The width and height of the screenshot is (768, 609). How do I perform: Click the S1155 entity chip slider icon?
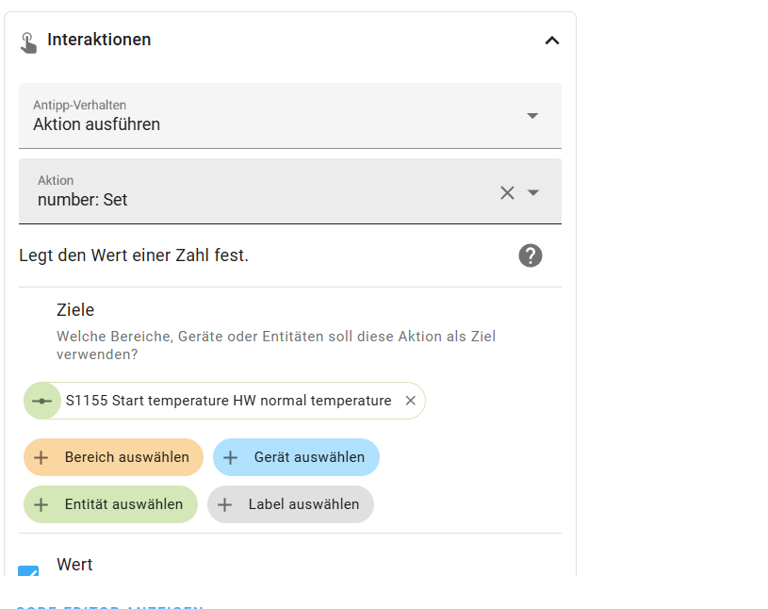42,401
